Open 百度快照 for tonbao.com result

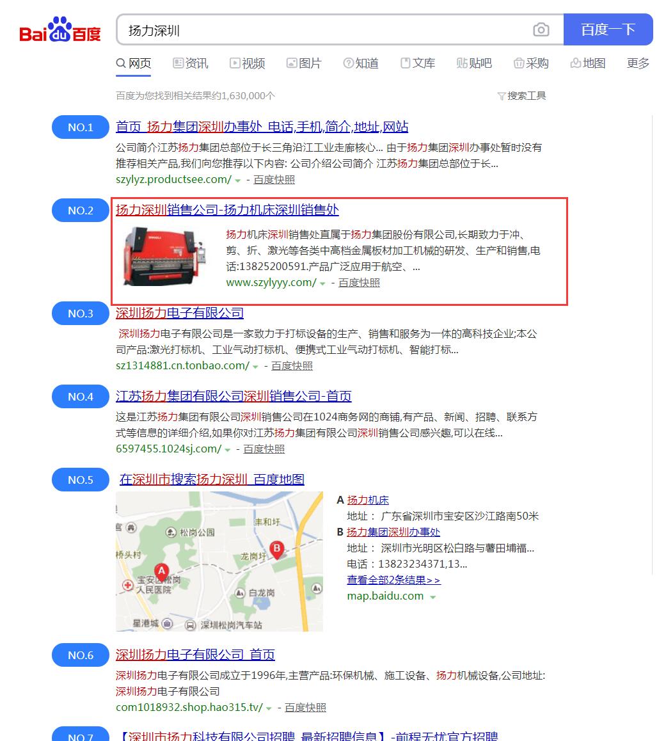coord(292,366)
